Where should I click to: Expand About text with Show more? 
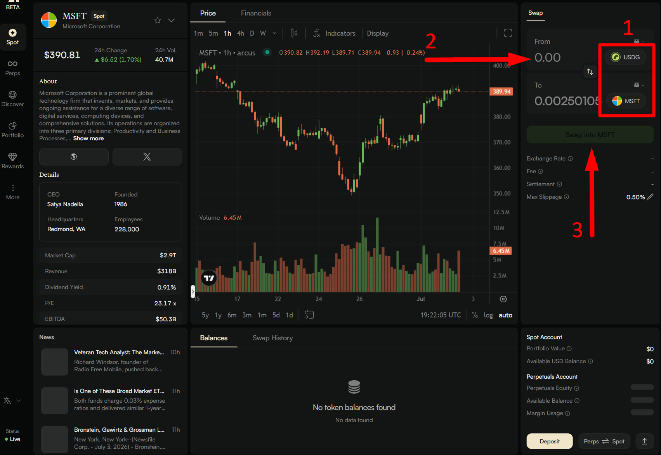point(88,138)
